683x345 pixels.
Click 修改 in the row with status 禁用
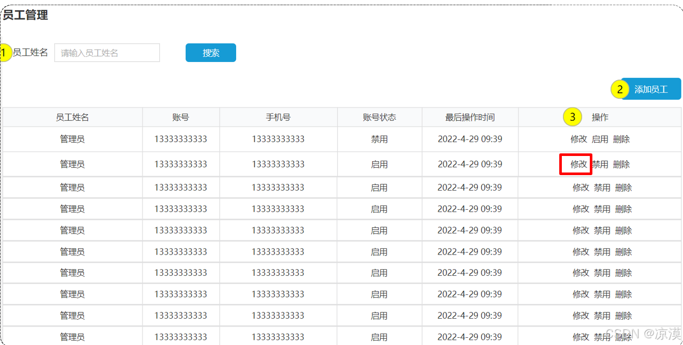pos(579,139)
